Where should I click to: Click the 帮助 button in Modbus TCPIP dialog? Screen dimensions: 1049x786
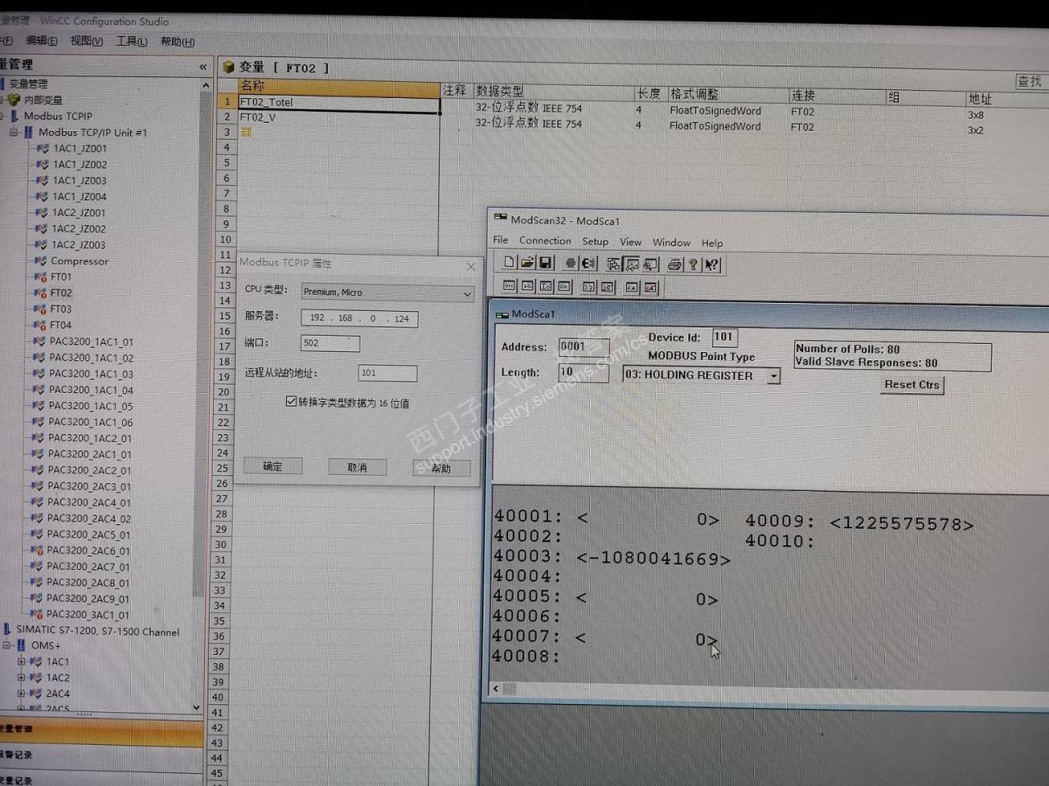442,468
